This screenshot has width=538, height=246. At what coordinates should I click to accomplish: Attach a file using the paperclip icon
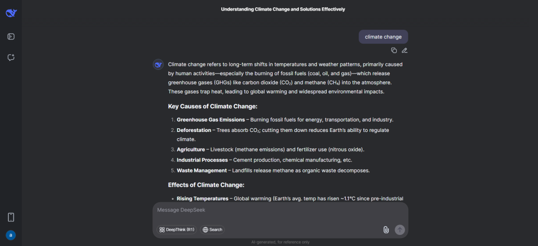(x=386, y=230)
